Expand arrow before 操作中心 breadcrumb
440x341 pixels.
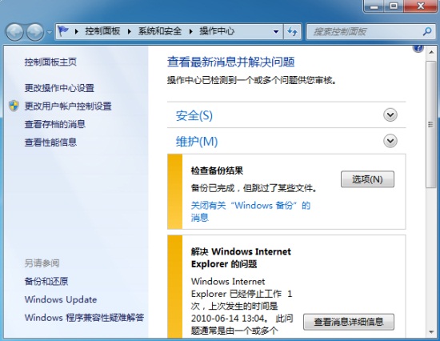pos(191,31)
